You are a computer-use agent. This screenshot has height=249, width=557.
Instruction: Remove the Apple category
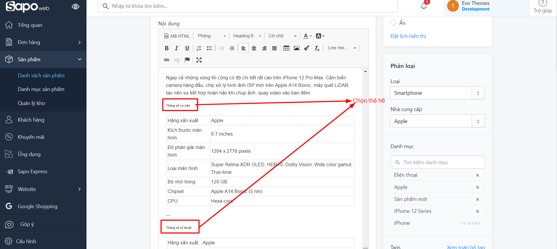[478, 187]
